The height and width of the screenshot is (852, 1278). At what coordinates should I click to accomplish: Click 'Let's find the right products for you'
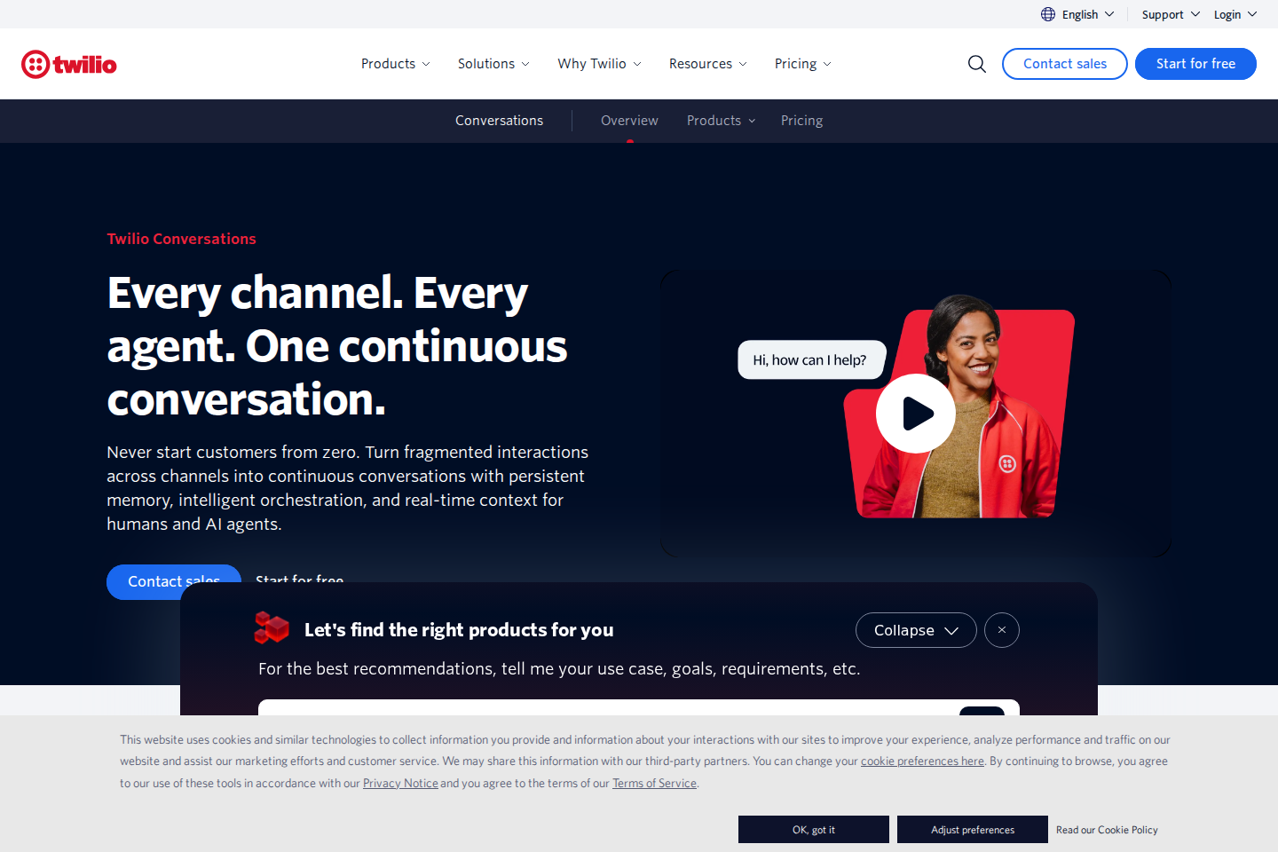[x=459, y=630]
